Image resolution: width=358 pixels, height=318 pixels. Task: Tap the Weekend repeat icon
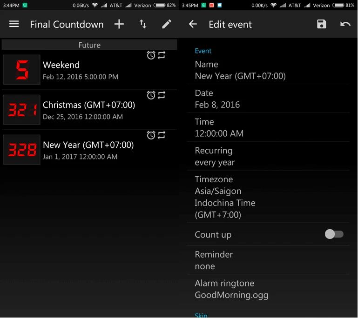(162, 55)
